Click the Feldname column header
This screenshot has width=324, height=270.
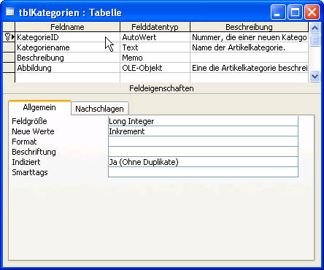tap(67, 27)
